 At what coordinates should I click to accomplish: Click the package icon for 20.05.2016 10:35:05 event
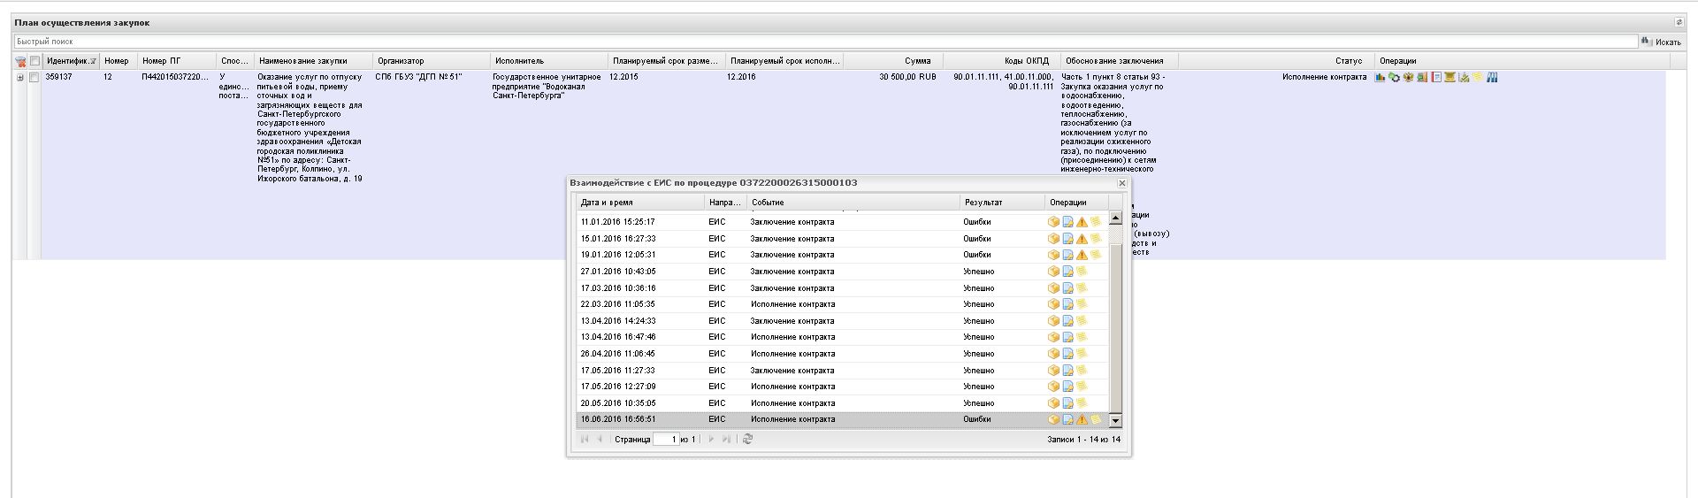click(1053, 403)
